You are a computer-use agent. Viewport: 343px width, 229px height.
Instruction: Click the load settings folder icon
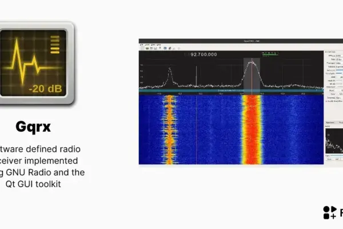pos(151,48)
